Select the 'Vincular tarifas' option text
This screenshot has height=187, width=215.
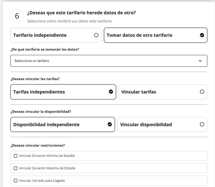[138, 92]
